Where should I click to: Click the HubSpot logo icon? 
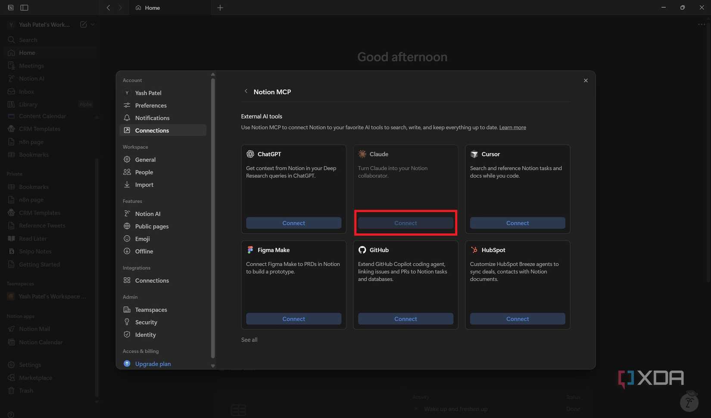click(474, 250)
